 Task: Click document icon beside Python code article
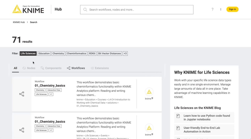pos(178,116)
